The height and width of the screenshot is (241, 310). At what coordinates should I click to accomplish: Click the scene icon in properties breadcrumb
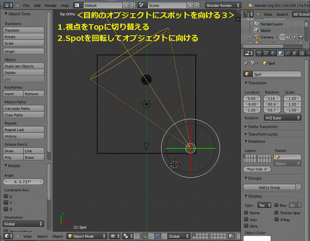tap(253, 63)
